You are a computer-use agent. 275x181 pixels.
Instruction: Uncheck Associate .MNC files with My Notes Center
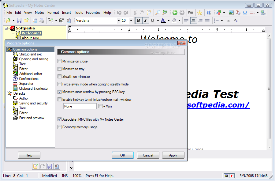(59, 119)
